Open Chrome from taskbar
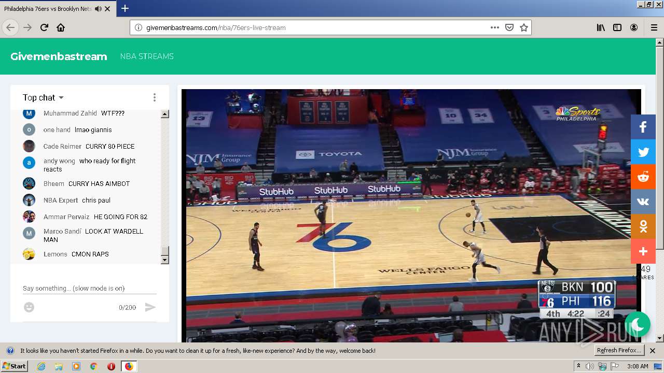The image size is (664, 373). click(93, 366)
